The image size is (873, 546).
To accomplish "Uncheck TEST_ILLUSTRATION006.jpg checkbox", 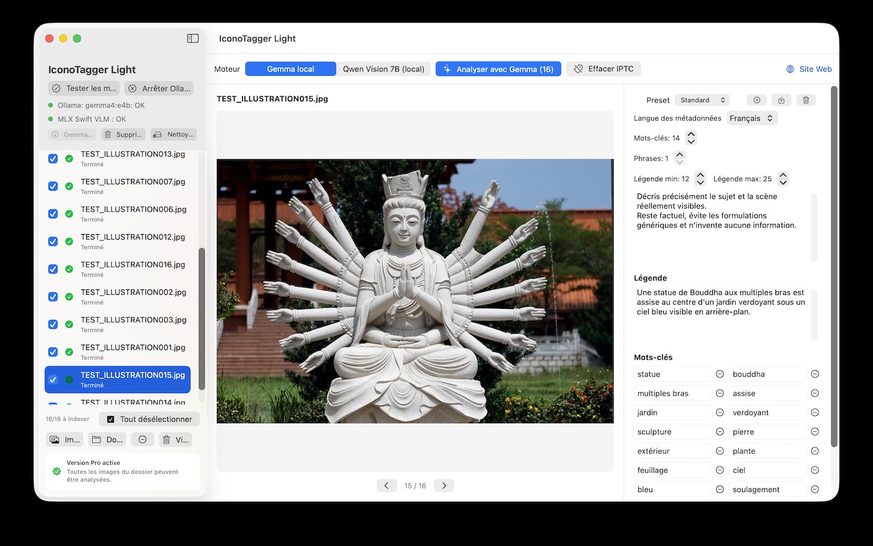I will click(x=53, y=214).
